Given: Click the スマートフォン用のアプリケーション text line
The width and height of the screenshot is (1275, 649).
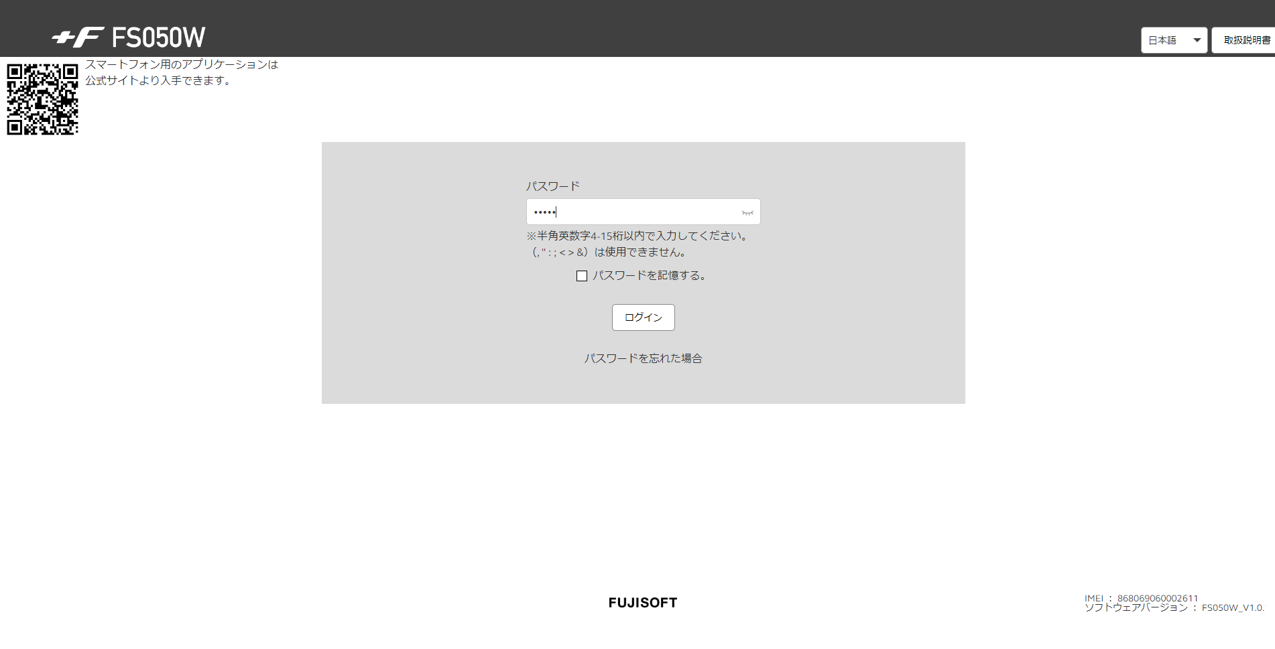Looking at the screenshot, I should point(182,64).
